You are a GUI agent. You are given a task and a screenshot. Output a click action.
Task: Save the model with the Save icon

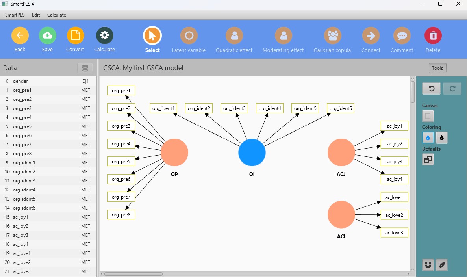point(47,36)
